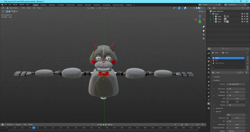Viewport: 250px width, 132px height.
Task: Open the Keying popover
Action: (x=19, y=125)
